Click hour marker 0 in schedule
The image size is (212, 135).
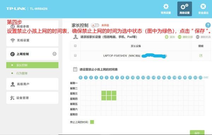tap(81, 77)
